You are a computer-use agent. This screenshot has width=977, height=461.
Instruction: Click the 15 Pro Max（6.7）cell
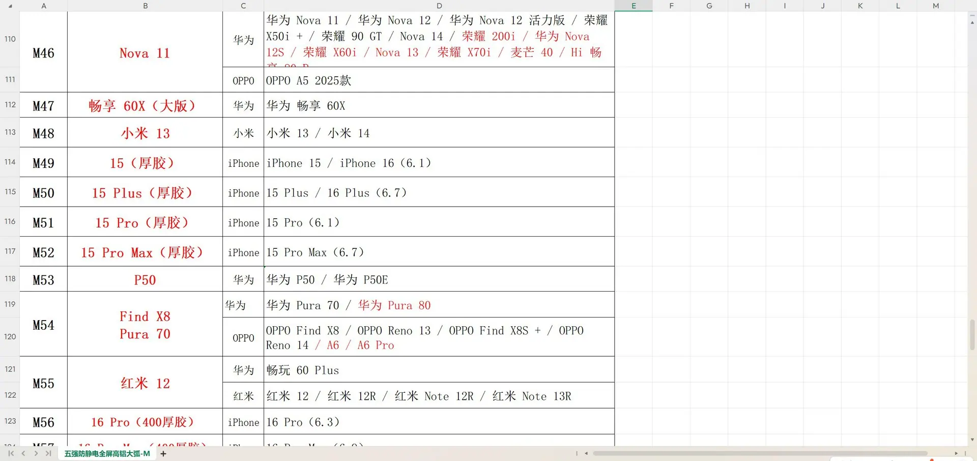click(439, 251)
